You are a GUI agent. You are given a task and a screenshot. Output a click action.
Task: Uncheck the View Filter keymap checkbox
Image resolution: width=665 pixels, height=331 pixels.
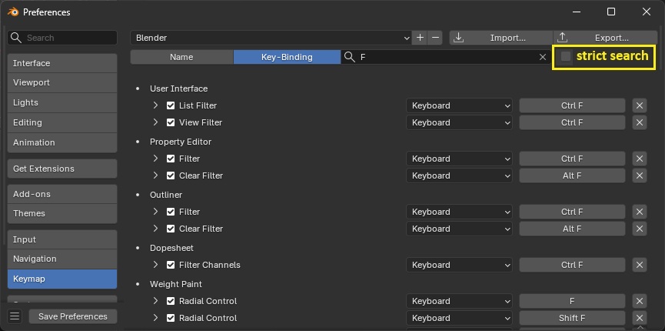point(171,122)
